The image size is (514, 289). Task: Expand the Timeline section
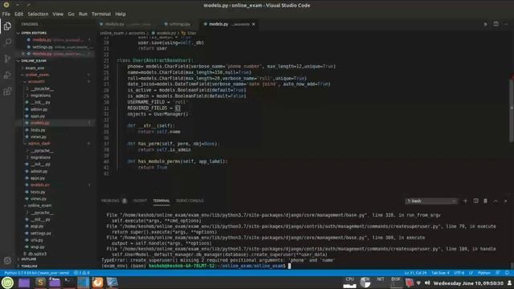coord(29,266)
